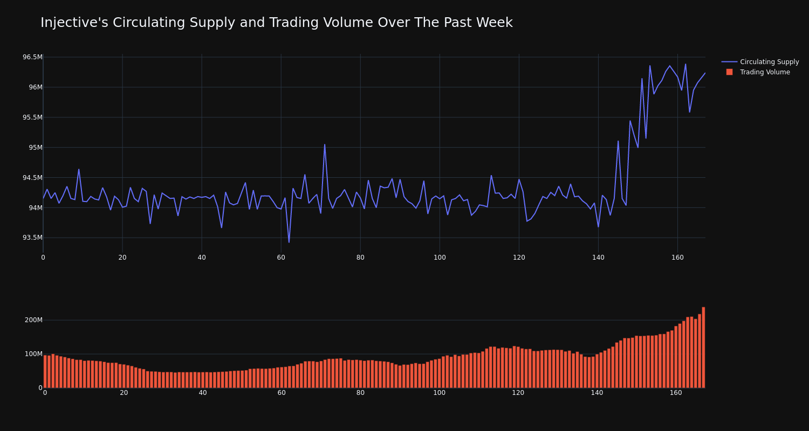Click the red Trading Volume legend swatch
The image size is (809, 431).
[x=729, y=72]
